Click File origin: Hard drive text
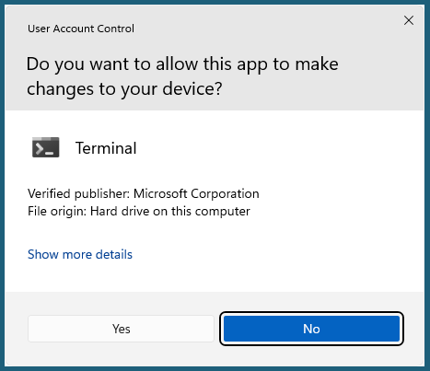 click(x=139, y=211)
